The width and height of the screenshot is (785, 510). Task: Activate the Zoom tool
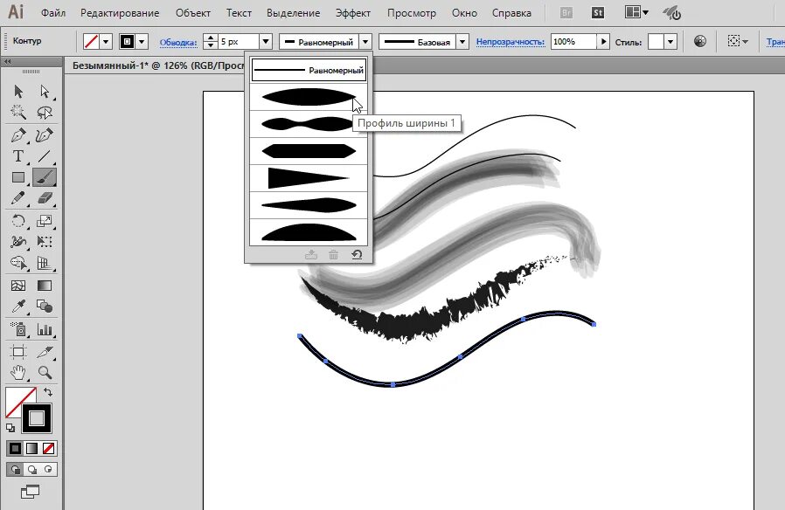pyautogui.click(x=44, y=372)
